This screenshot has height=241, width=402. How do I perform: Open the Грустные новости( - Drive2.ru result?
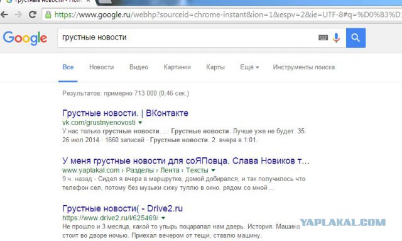122,208
